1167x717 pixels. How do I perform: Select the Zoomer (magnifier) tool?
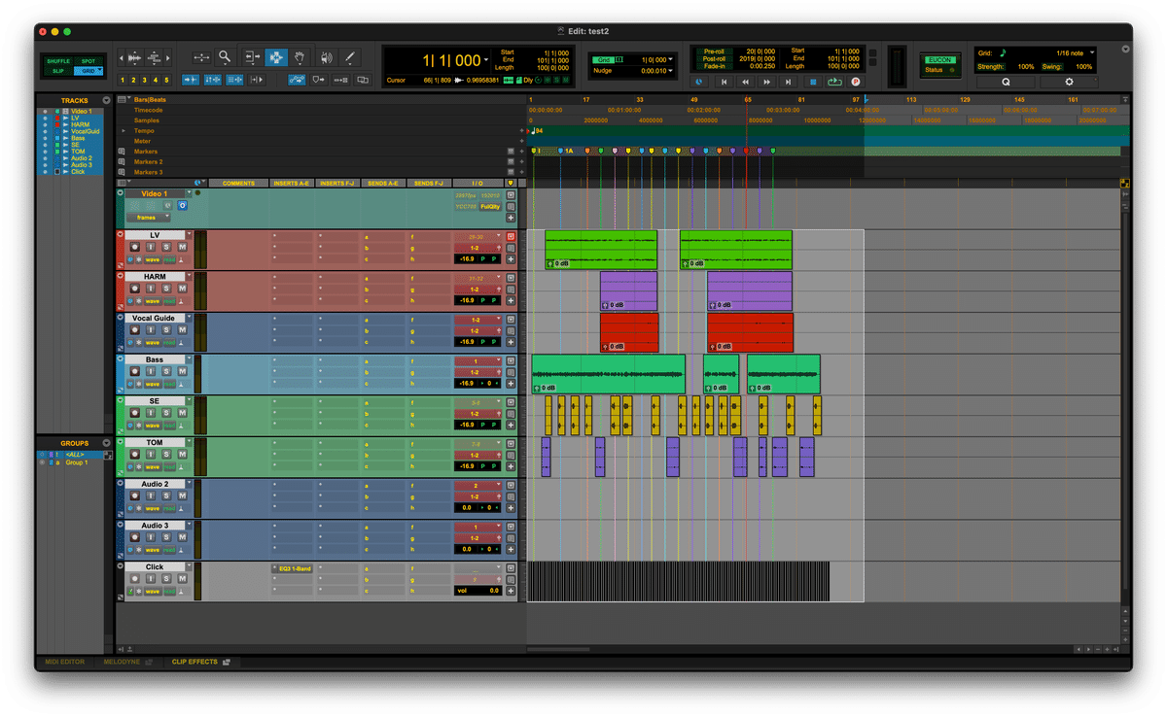point(225,57)
